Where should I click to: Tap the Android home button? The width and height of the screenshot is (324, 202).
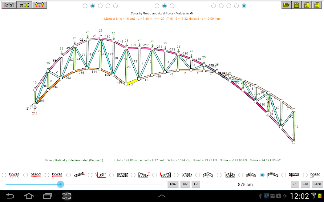[x=29, y=196]
